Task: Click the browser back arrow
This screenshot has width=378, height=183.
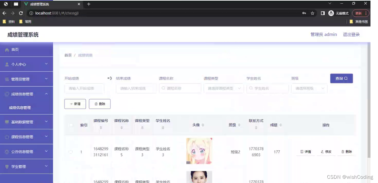Action: 4,13
